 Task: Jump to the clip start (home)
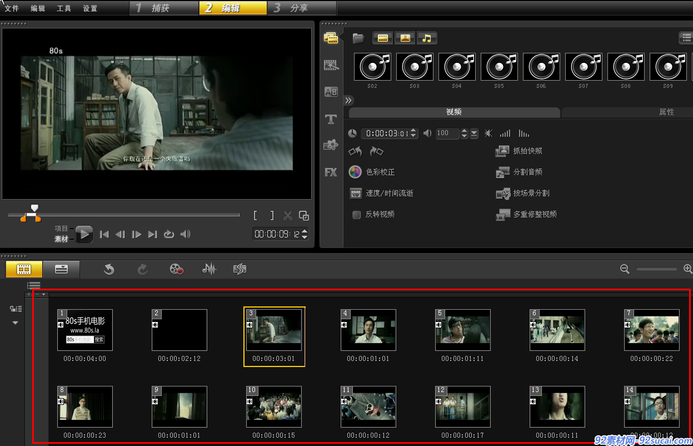click(104, 234)
